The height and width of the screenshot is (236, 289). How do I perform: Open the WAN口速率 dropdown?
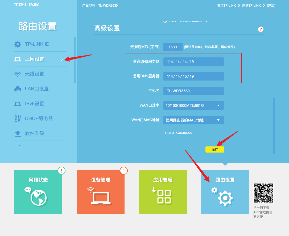(x=193, y=106)
